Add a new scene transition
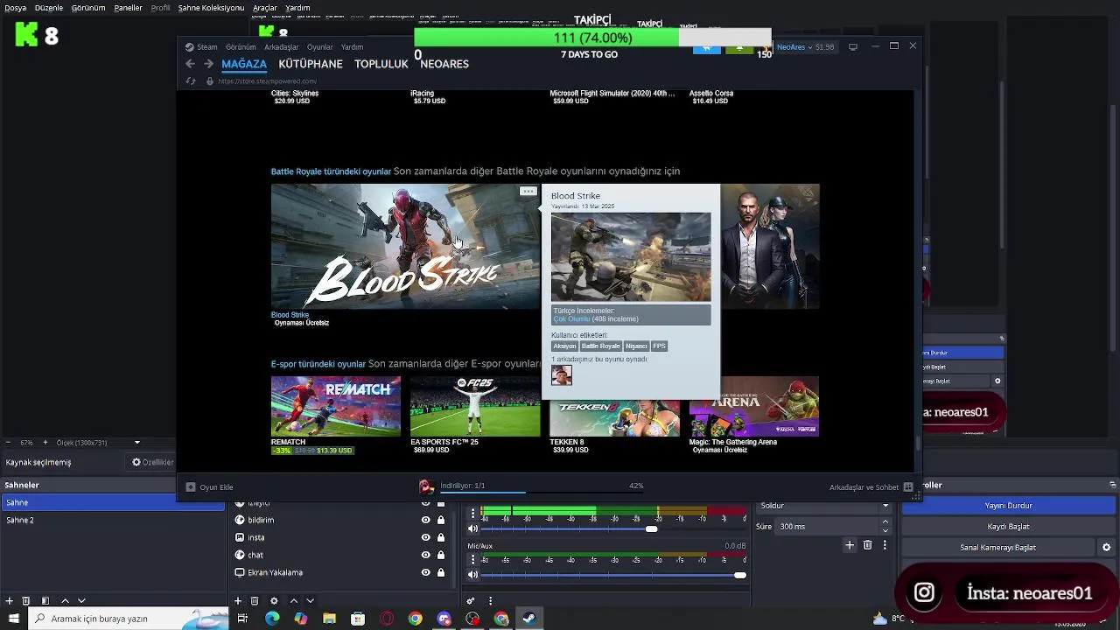 [850, 545]
